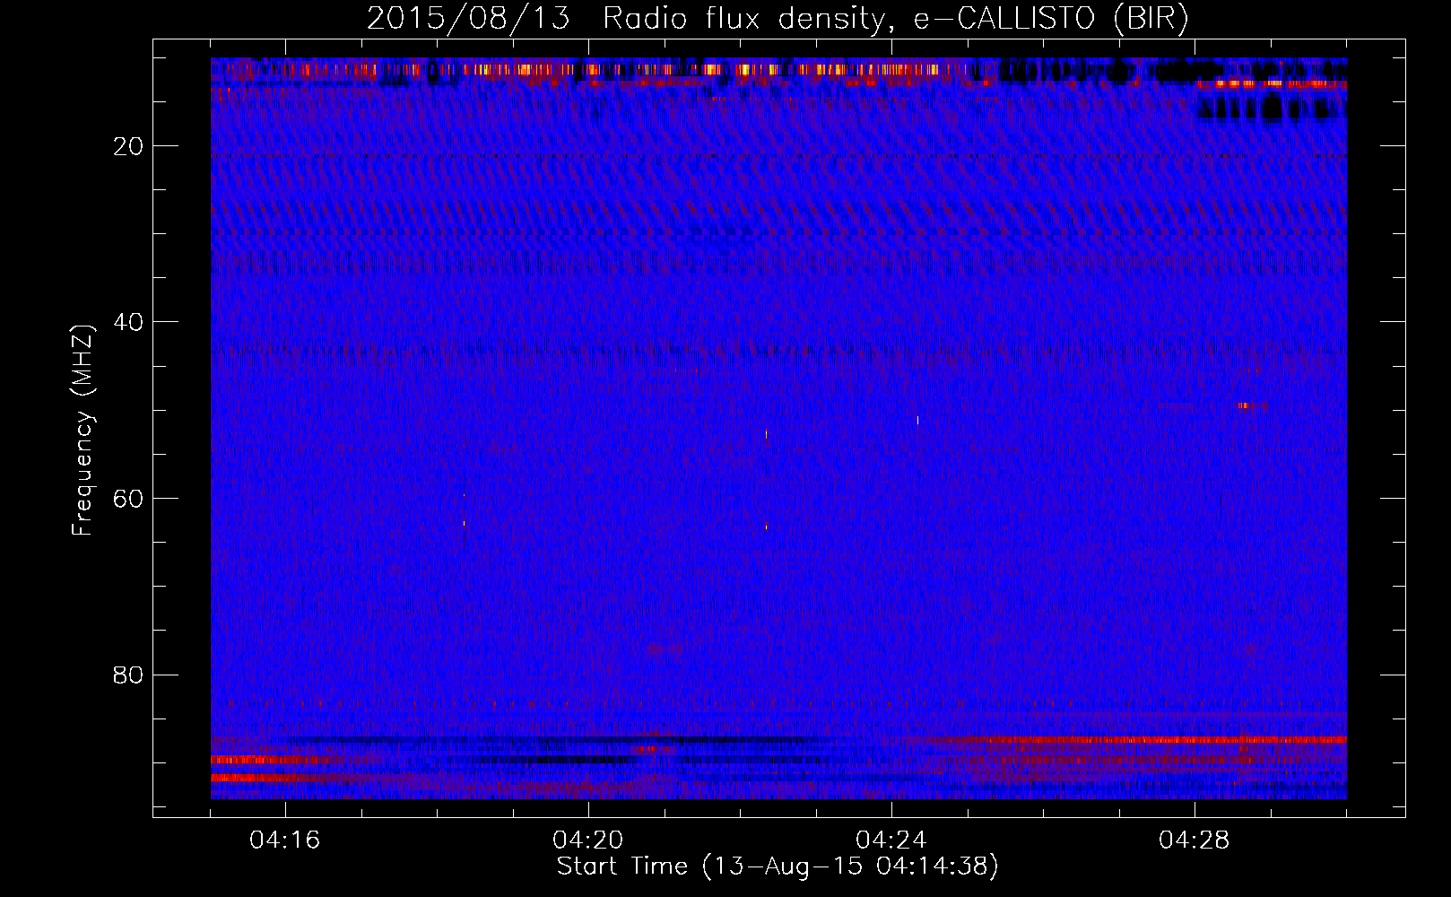This screenshot has height=897, width=1451.
Task: Click the 04:28 time tick label
Action: click(x=1195, y=840)
